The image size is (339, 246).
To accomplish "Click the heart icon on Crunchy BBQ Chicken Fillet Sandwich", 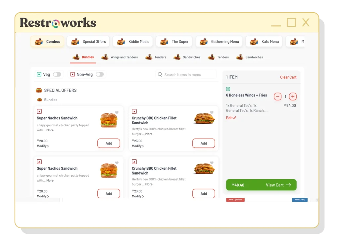I will click(212, 112).
